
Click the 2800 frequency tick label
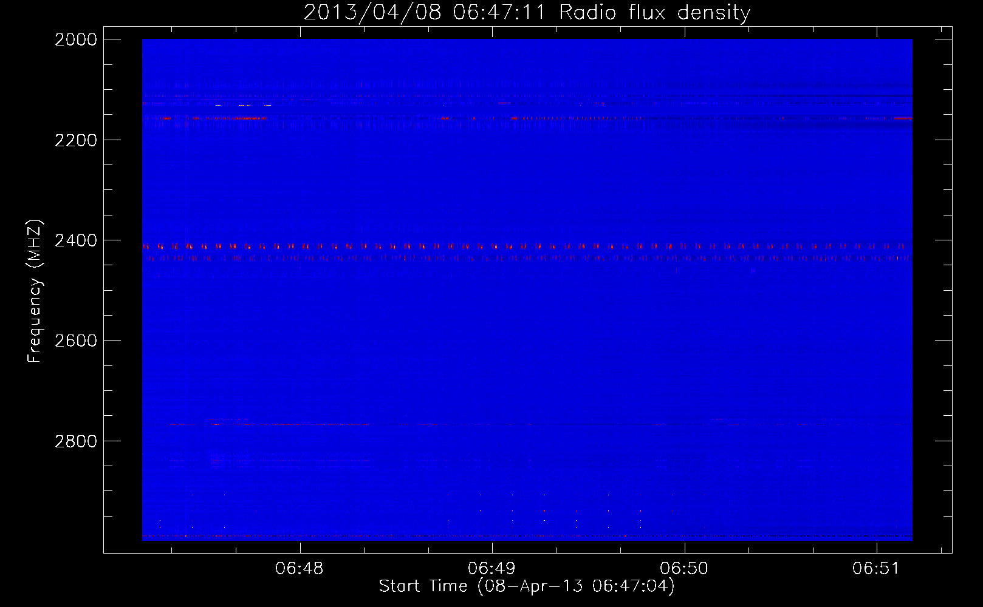click(x=76, y=441)
